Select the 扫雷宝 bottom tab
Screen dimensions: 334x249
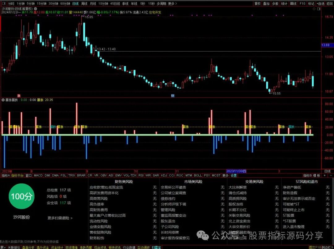156,247
